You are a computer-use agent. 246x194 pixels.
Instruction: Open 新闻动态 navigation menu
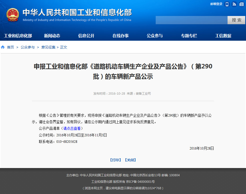pyautogui.click(x=52, y=36)
